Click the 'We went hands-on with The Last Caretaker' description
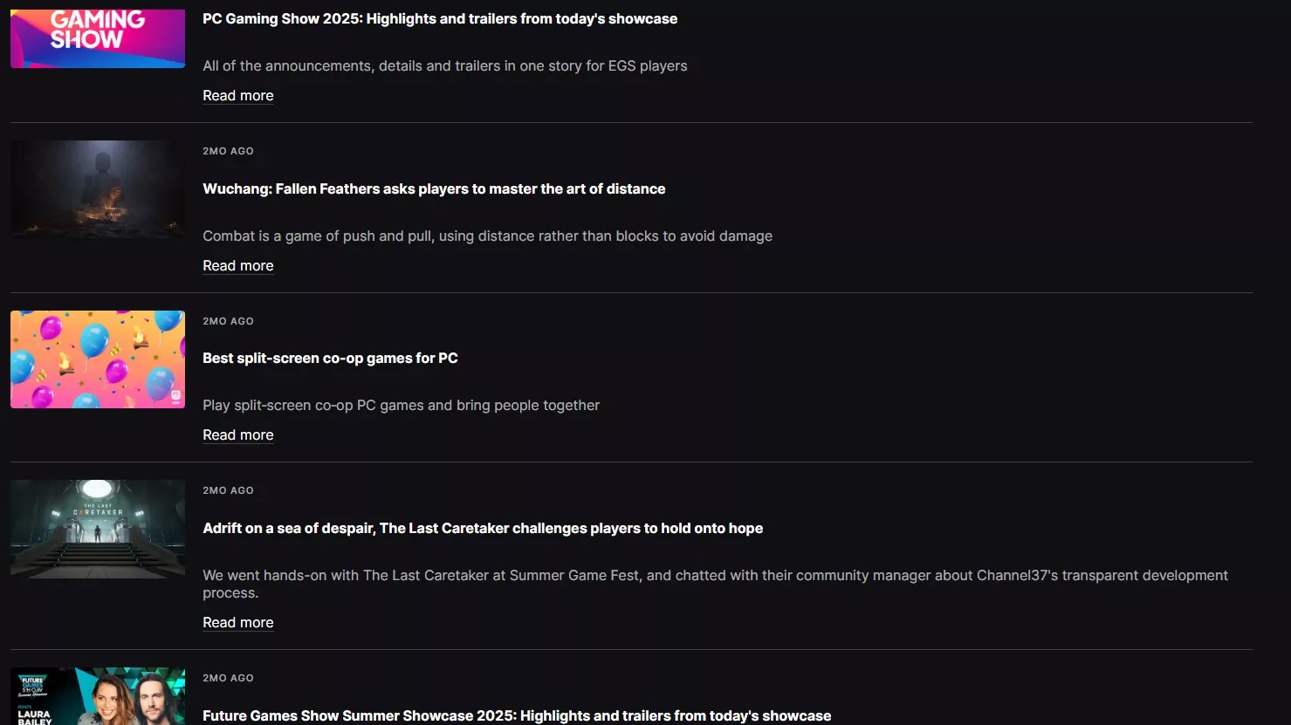This screenshot has height=725, width=1291. pyautogui.click(x=714, y=576)
